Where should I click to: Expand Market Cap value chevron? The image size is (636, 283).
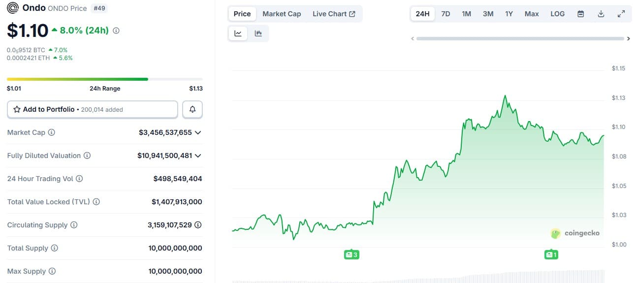(198, 132)
